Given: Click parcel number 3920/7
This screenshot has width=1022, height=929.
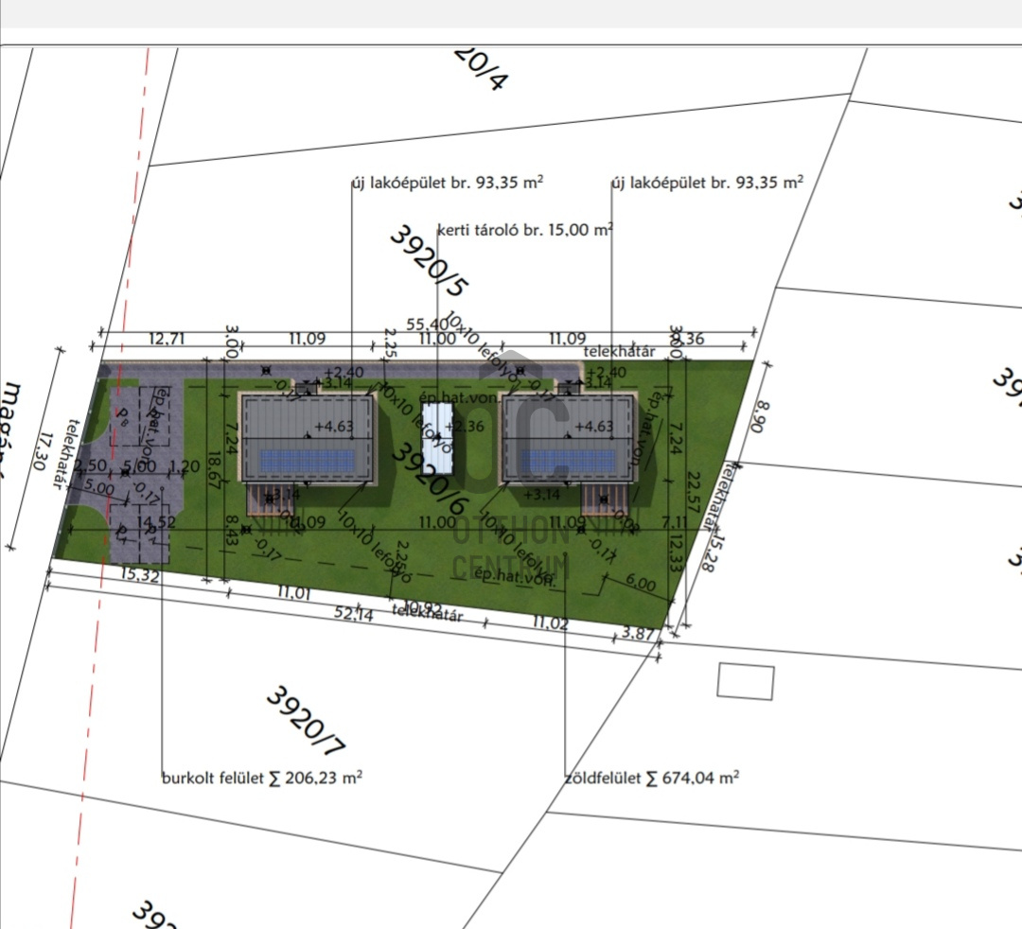Looking at the screenshot, I should [304, 721].
